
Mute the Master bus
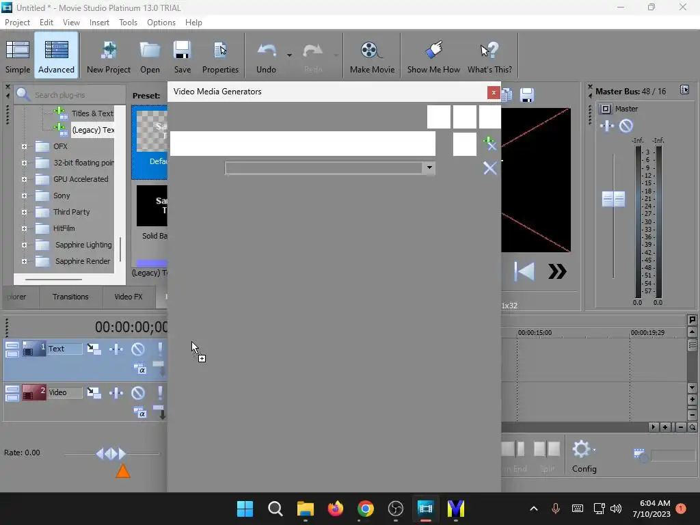click(x=626, y=126)
